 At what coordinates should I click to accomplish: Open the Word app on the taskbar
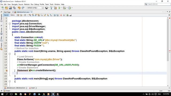[x=34, y=94]
